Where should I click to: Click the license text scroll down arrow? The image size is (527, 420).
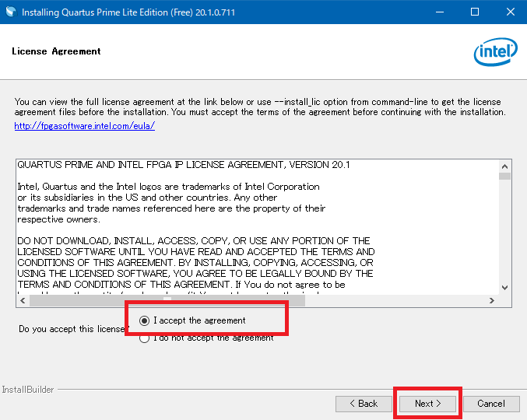[x=504, y=287]
